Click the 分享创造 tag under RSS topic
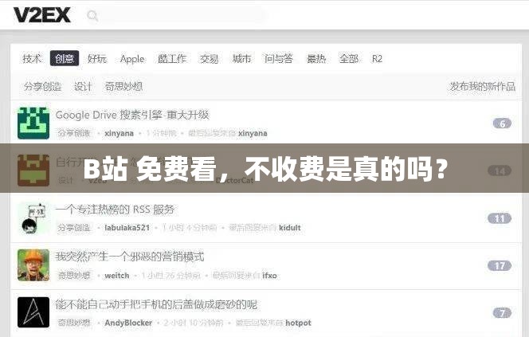Image resolution: width=529 pixels, height=337 pixels. [74, 228]
